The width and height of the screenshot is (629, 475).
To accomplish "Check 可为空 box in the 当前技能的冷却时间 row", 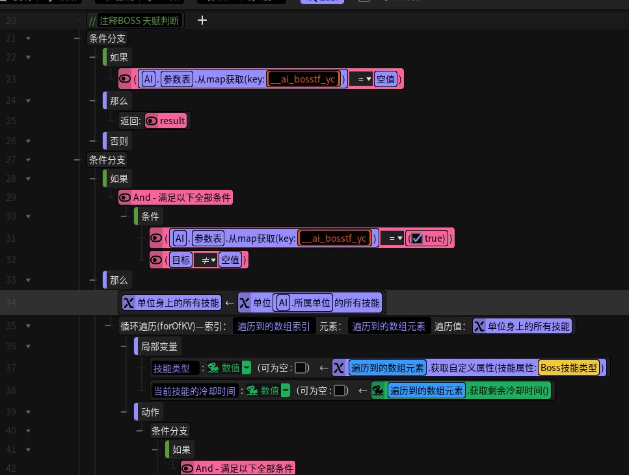I will tap(340, 391).
